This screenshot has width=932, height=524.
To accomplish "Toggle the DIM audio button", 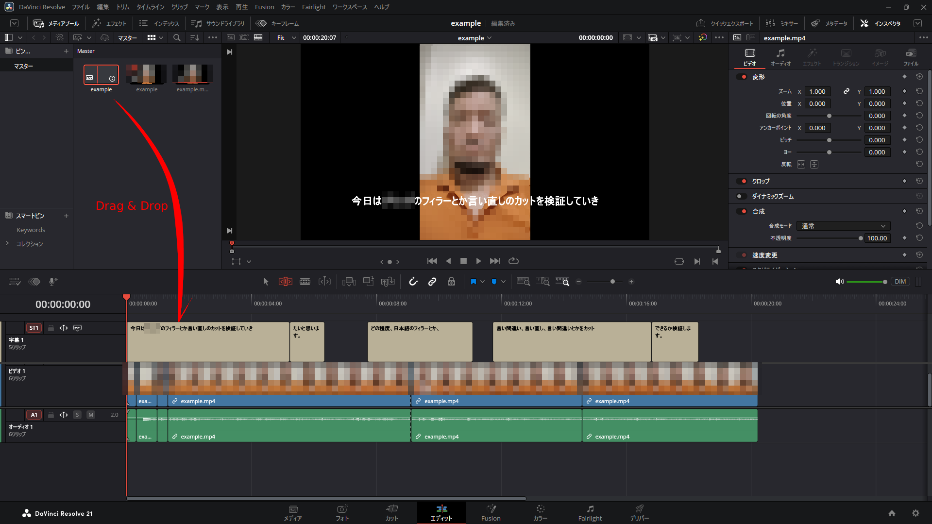I will [x=900, y=282].
